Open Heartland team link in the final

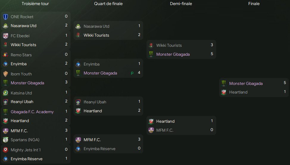click(x=238, y=92)
